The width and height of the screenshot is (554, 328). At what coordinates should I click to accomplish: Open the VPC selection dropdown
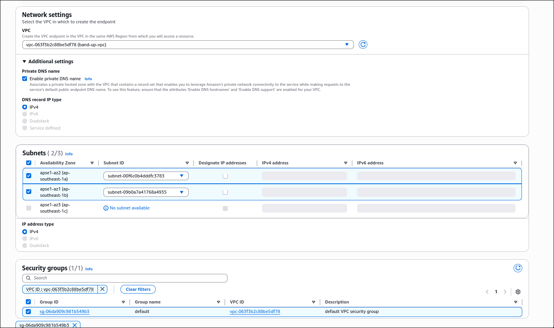tap(188, 45)
